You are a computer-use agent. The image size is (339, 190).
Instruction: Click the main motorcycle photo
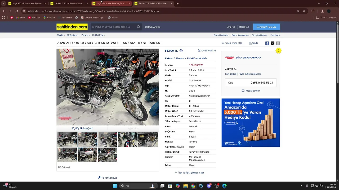(x=108, y=87)
